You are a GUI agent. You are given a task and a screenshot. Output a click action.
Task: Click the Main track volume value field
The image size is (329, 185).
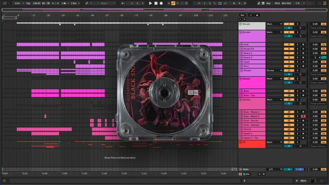pos(289,169)
